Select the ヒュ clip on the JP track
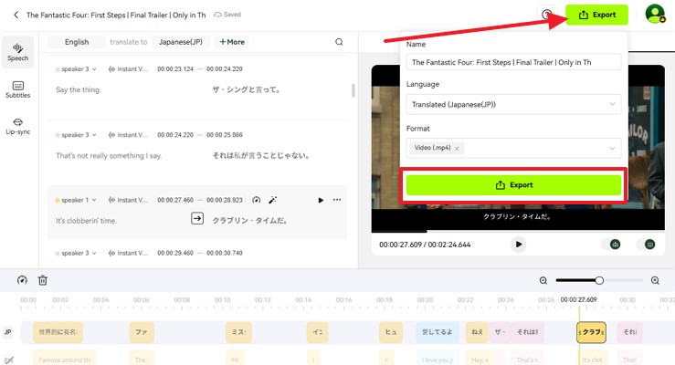 point(391,332)
